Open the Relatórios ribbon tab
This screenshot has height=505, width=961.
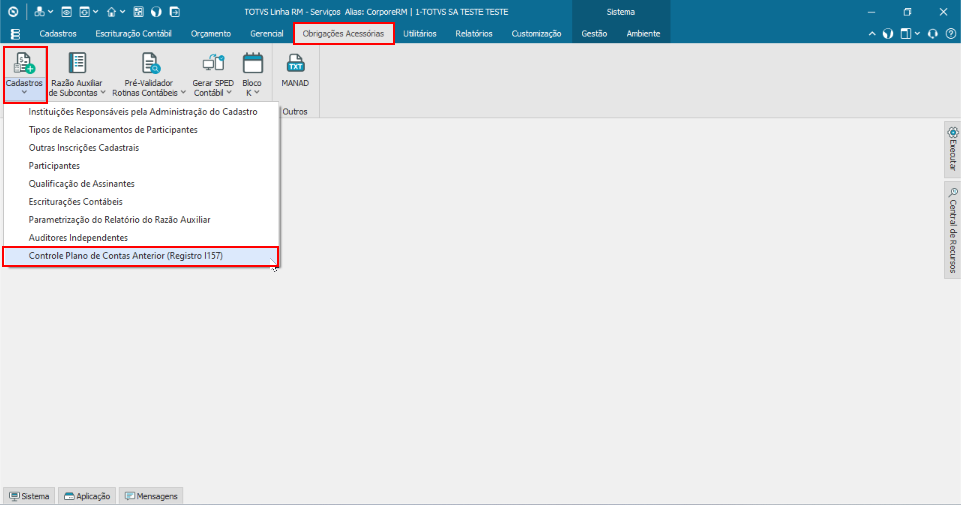tap(473, 34)
